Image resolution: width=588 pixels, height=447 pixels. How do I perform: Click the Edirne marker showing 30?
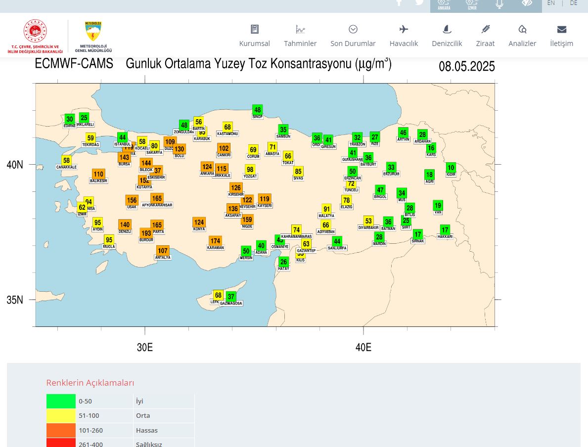coord(70,119)
